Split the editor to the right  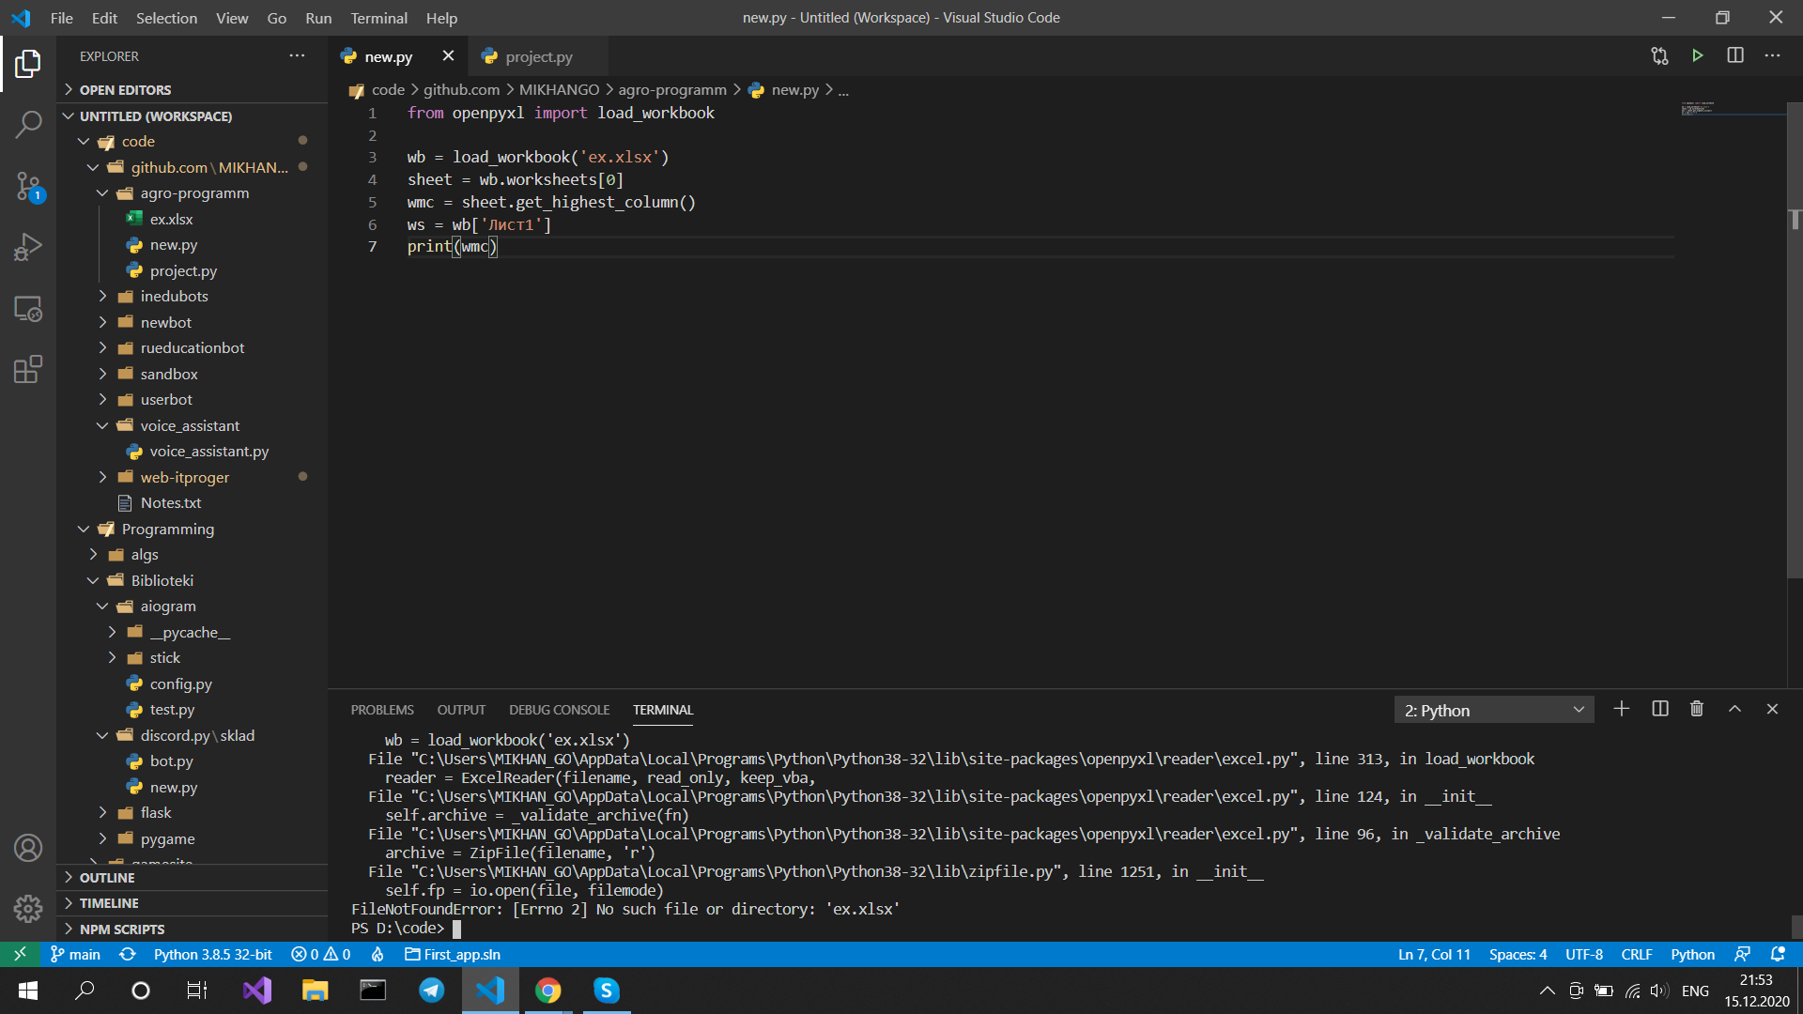1735,56
